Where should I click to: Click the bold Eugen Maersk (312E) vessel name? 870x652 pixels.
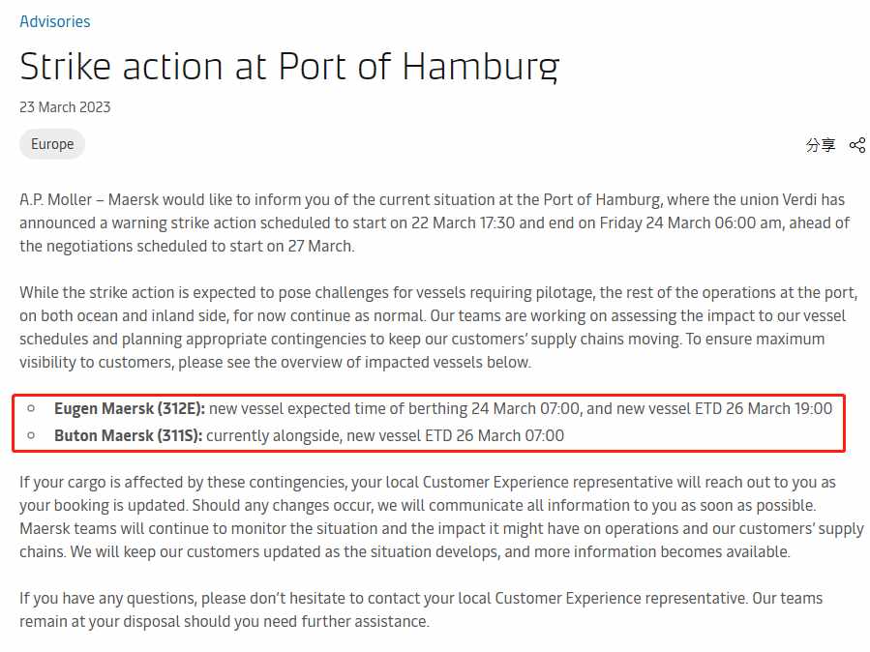[x=130, y=408]
